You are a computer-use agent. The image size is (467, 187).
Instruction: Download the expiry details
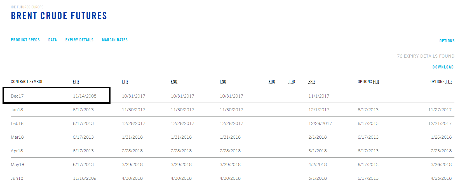[x=443, y=67]
